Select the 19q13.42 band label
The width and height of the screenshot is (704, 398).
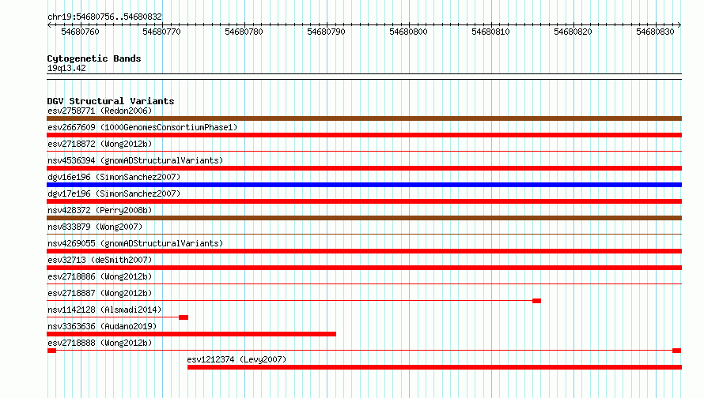pyautogui.click(x=66, y=68)
